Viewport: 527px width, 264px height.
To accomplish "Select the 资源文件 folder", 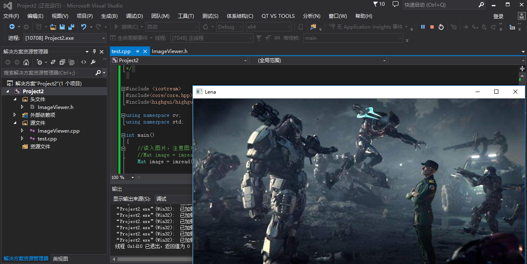I will 40,146.
